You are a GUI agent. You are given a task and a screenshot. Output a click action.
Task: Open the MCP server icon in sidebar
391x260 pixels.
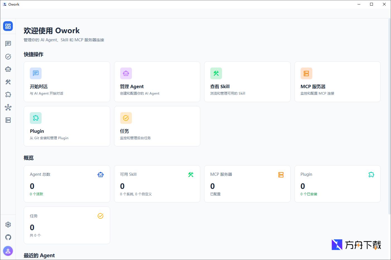8,120
